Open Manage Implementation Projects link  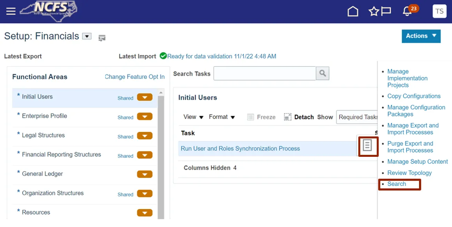point(407,78)
